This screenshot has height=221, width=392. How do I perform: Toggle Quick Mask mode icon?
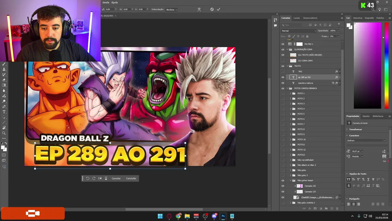tap(4, 155)
